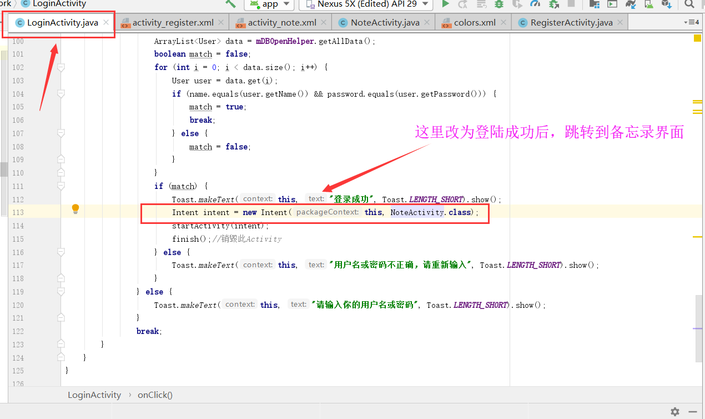
Task: Close the colors.xml tab
Action: [503, 23]
